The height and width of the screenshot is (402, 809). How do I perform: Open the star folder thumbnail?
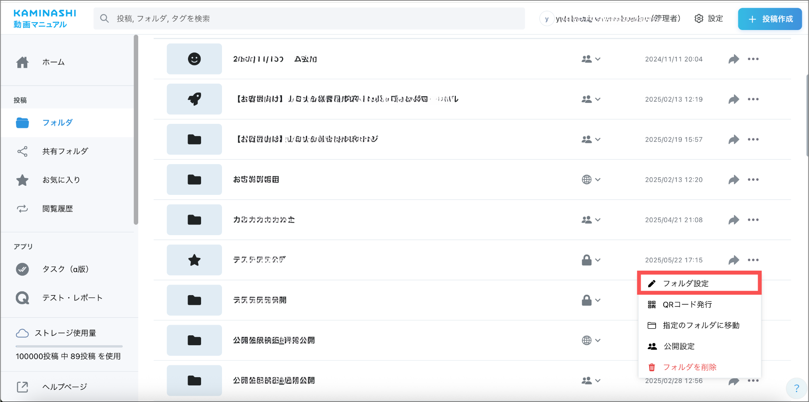click(x=194, y=260)
